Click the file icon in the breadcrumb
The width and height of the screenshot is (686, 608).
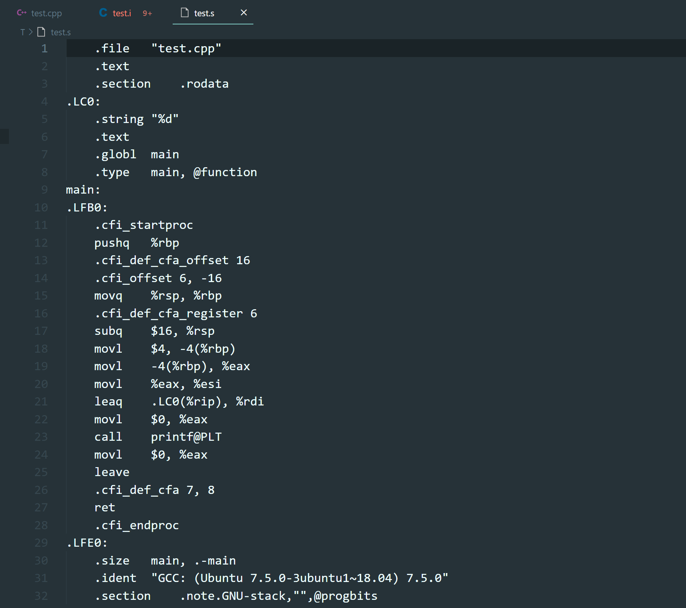tap(41, 32)
